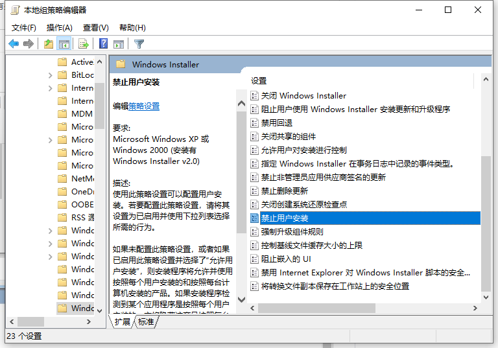Expand the BitLoc tree folder

tap(50, 75)
